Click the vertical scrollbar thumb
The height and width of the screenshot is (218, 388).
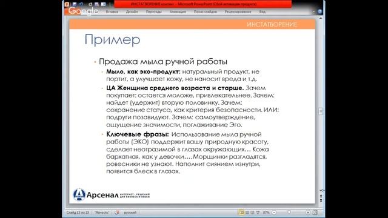click(x=321, y=111)
